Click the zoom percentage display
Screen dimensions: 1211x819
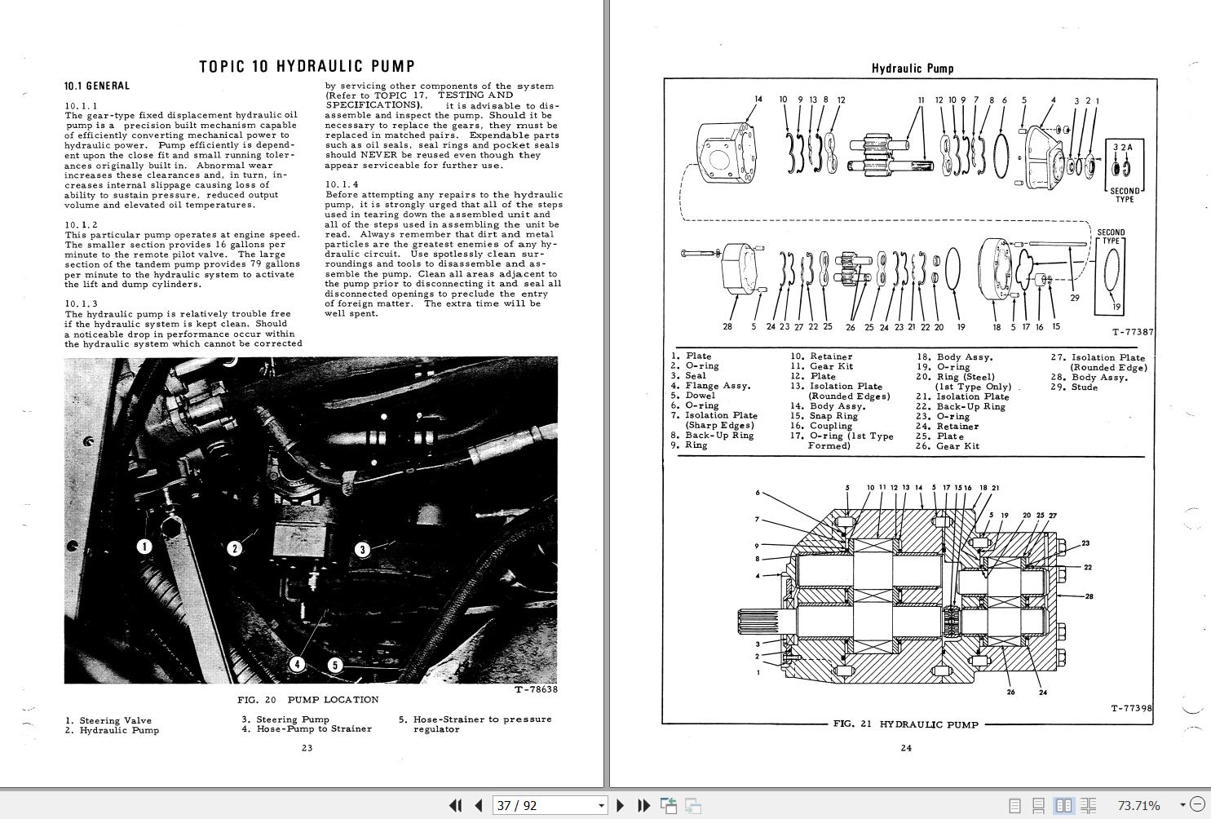point(1138,805)
